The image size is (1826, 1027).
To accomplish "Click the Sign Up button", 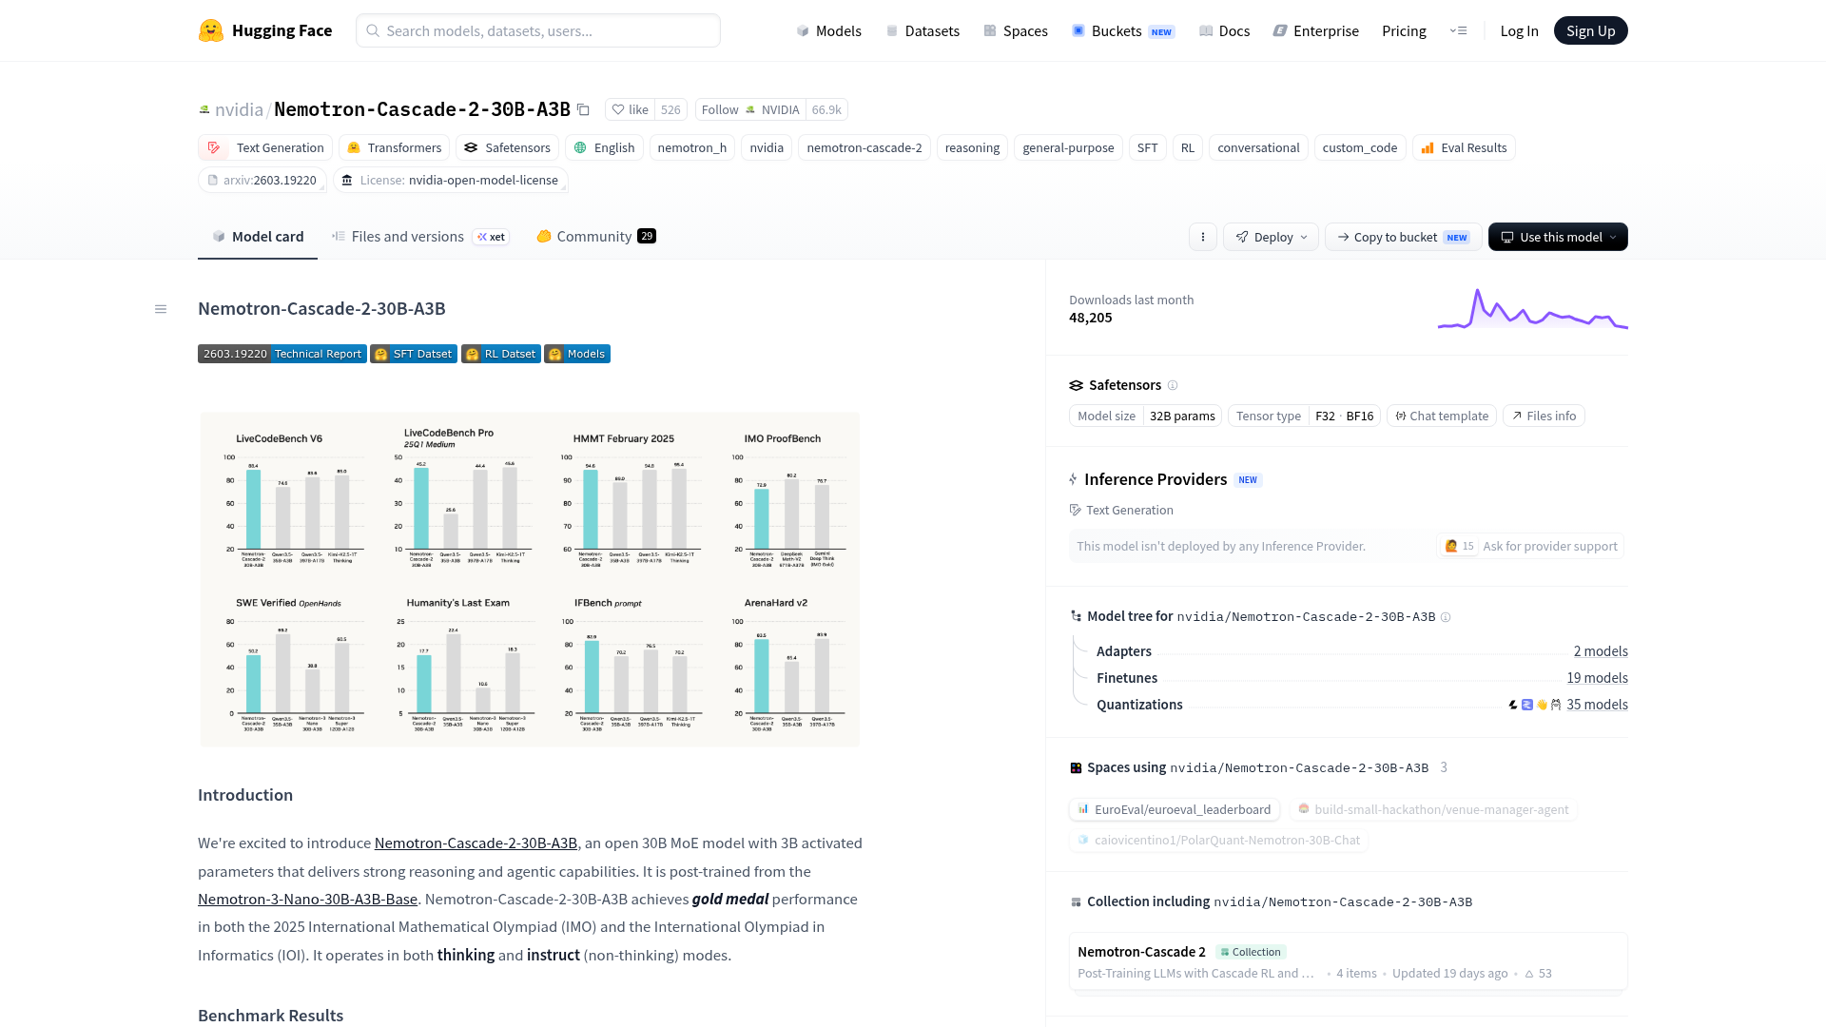I will [1591, 30].
